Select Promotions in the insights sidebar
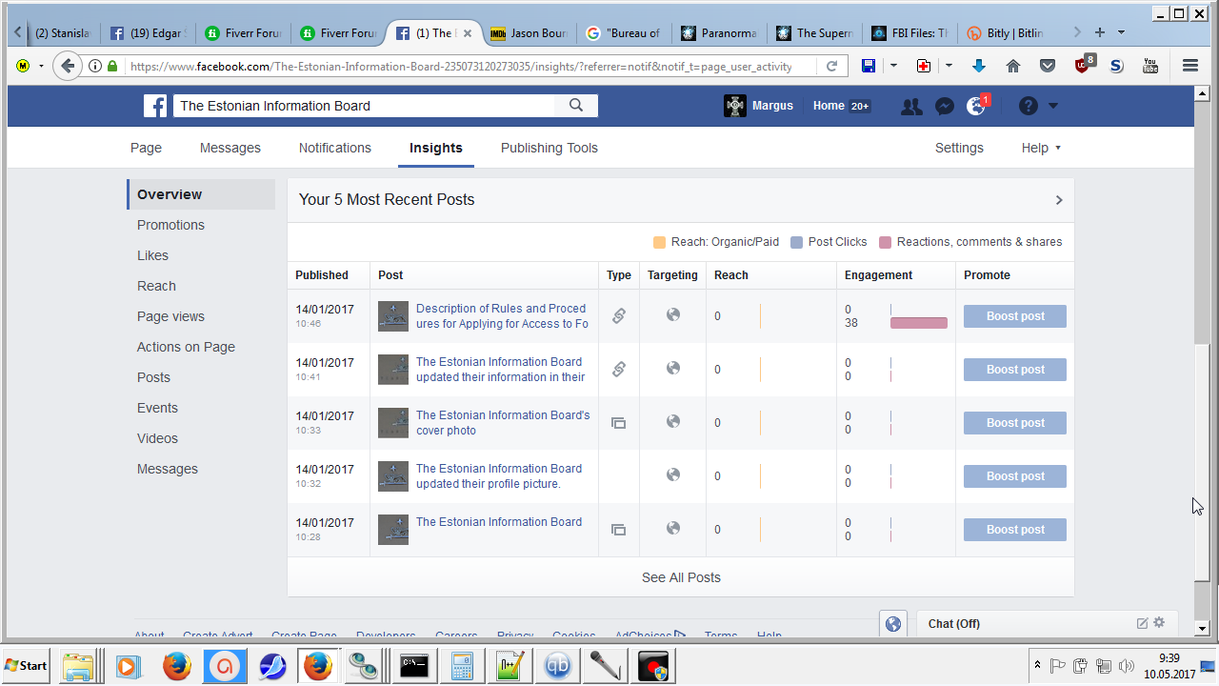1219x686 pixels. point(170,225)
